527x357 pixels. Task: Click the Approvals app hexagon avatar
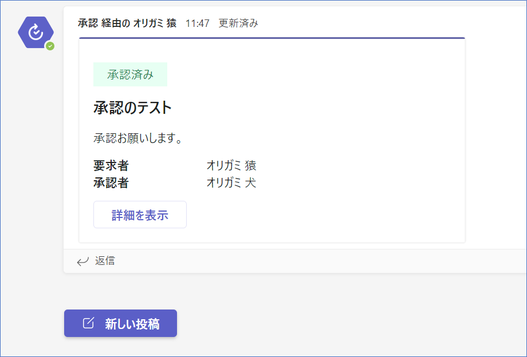click(x=36, y=33)
